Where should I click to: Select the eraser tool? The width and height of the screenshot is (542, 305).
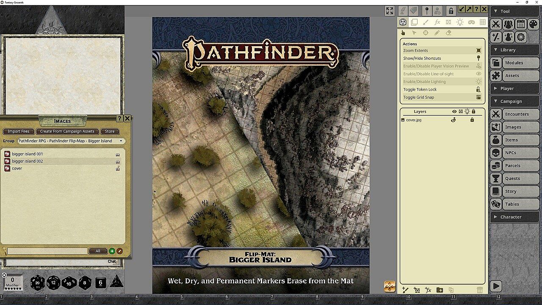448,33
